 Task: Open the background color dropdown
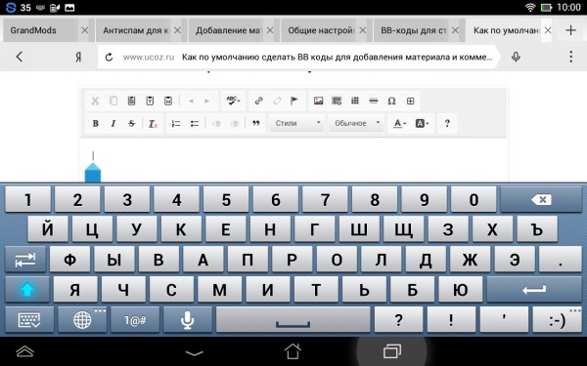tap(423, 123)
